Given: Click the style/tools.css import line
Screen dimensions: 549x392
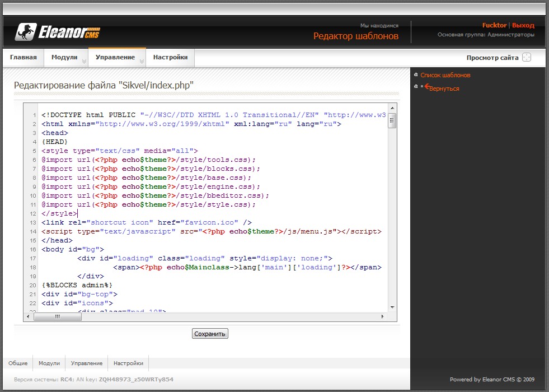Looking at the screenshot, I should (148, 160).
